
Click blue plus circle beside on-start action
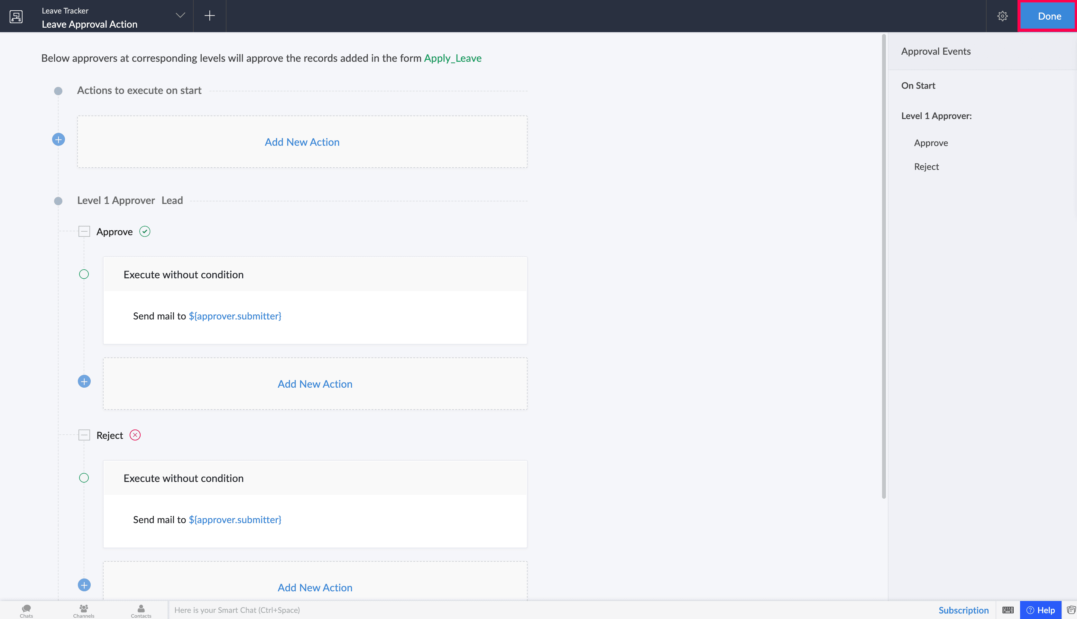click(x=58, y=139)
